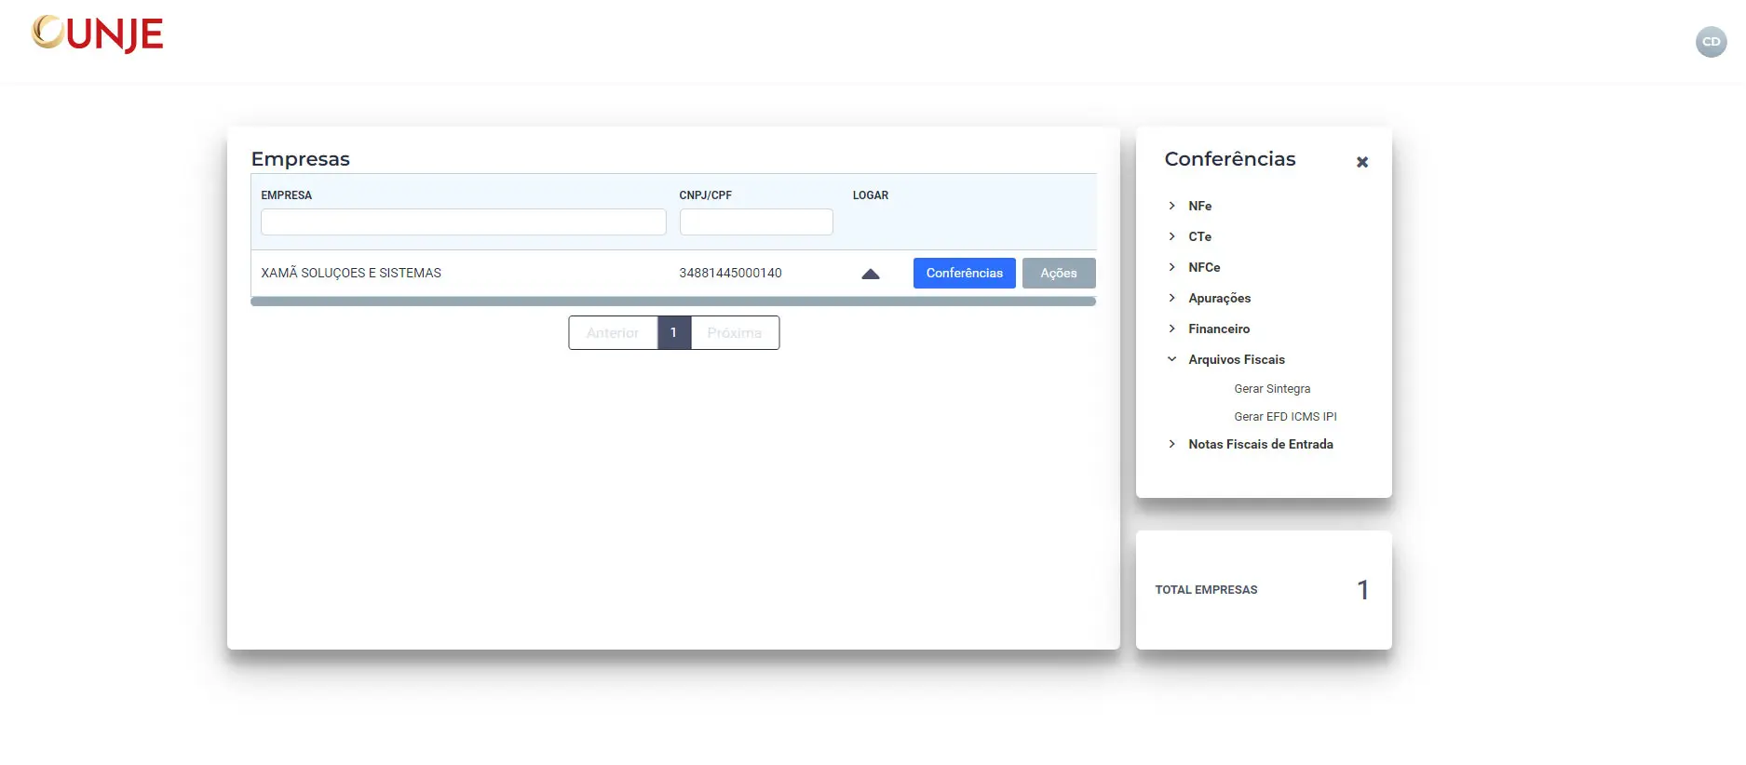
Task: Click the UNJE logo
Action: [x=98, y=34]
